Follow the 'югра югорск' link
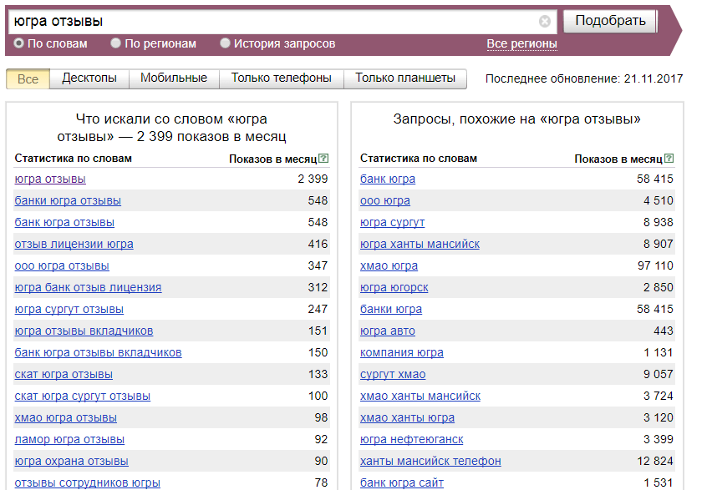This screenshot has width=712, height=490. point(394,288)
